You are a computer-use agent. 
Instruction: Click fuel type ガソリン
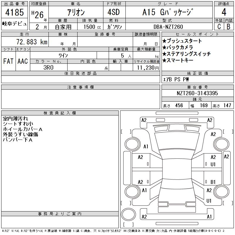tap(115, 27)
